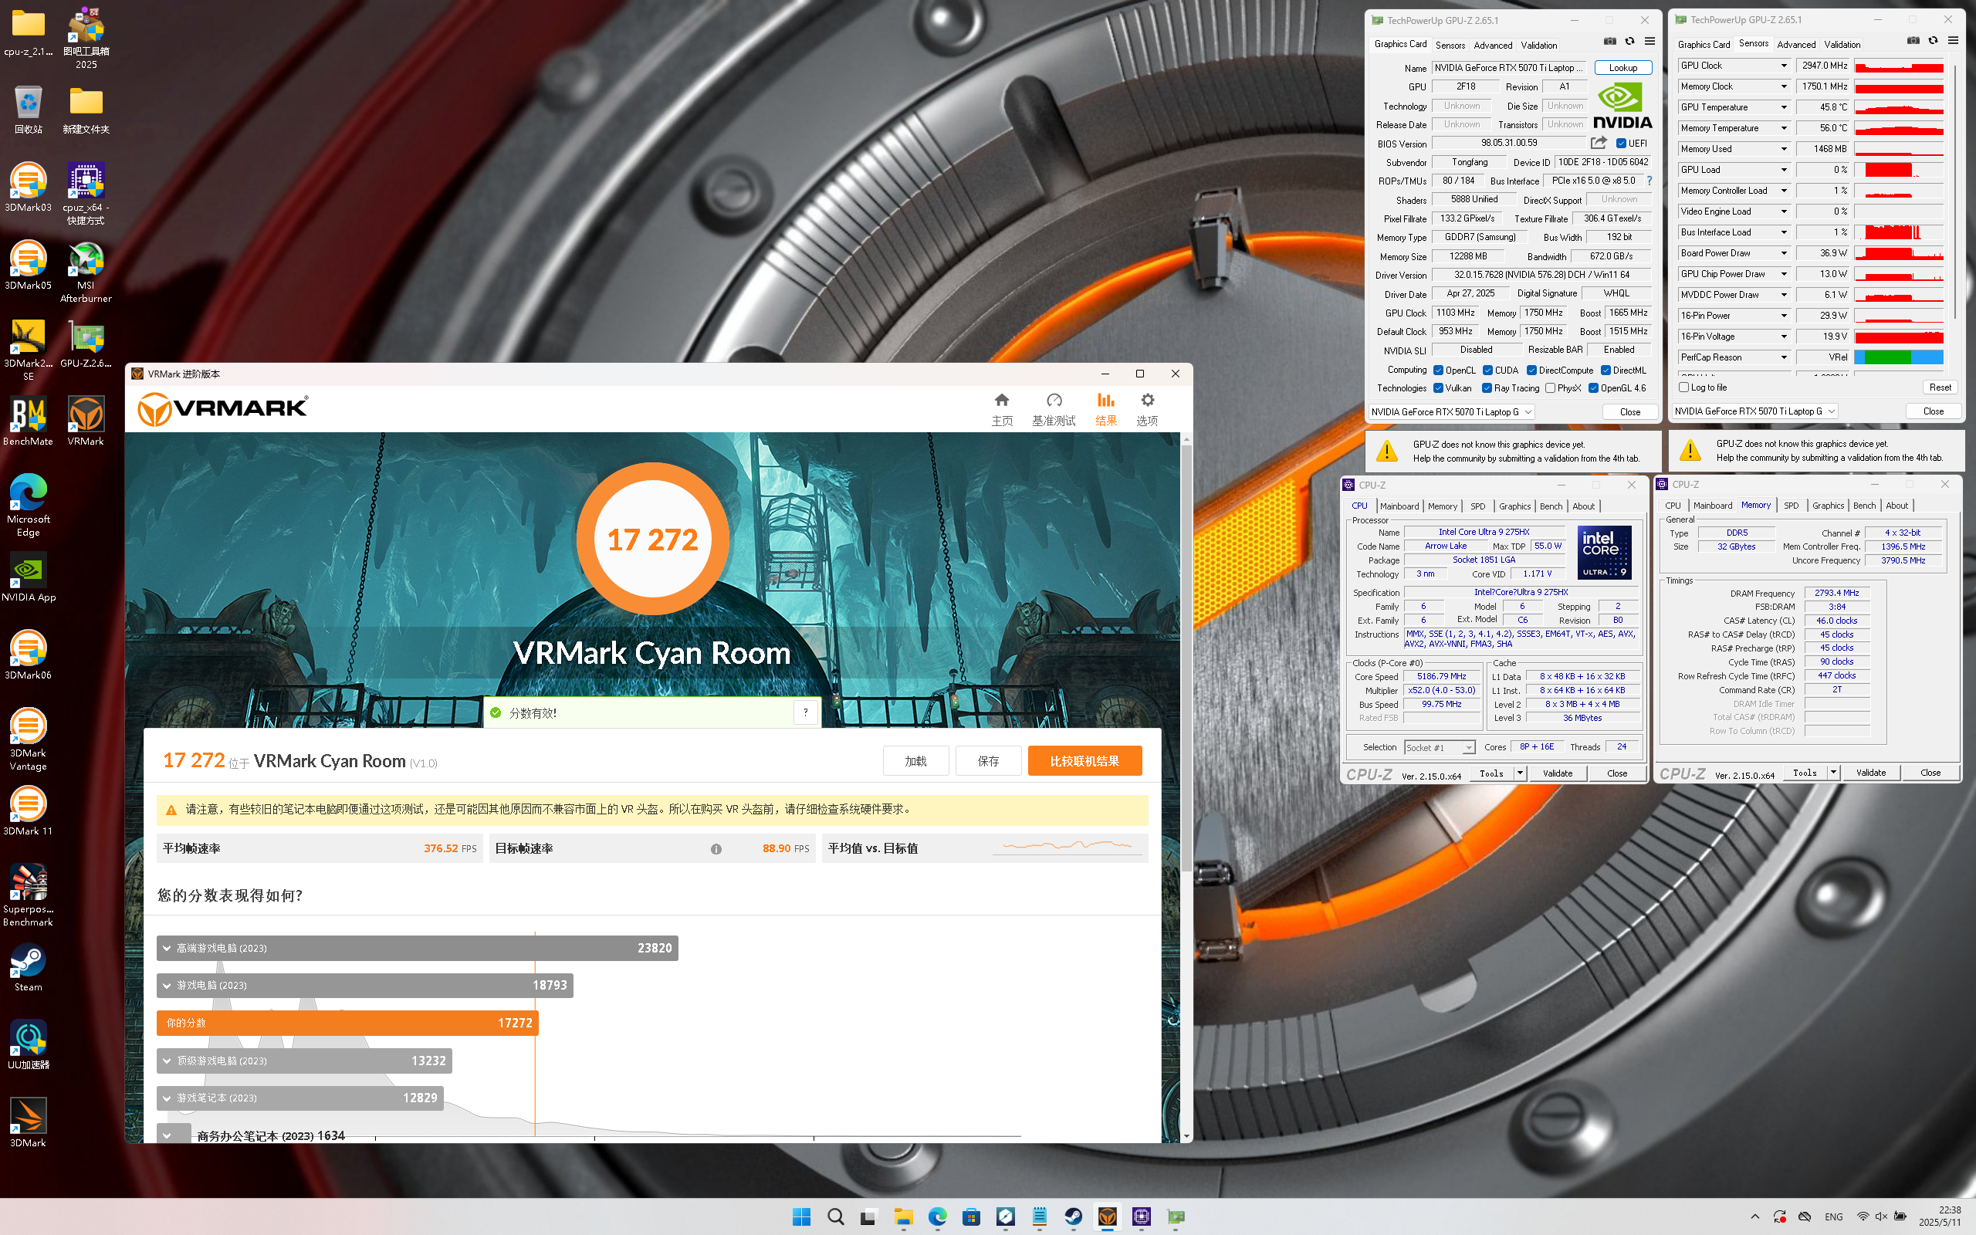
Task: Click BIOS export share icon in GPU-Z
Action: [x=1599, y=143]
